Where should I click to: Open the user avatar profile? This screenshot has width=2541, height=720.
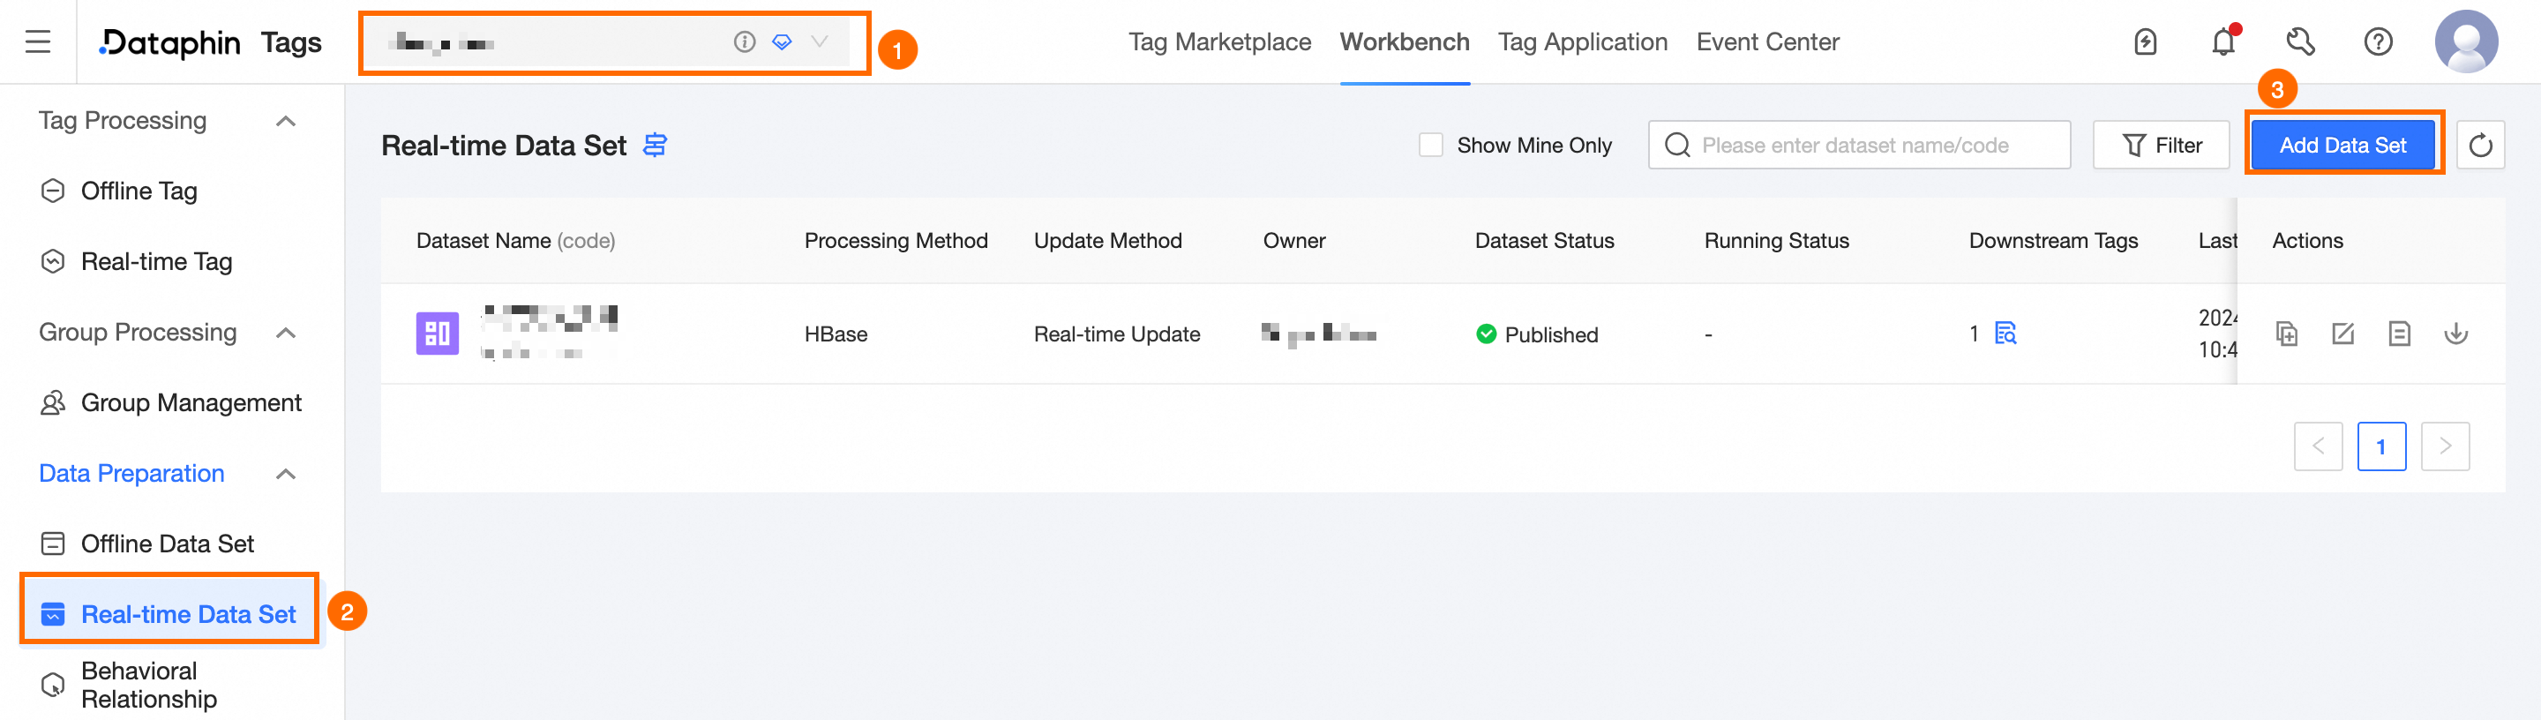pyautogui.click(x=2466, y=42)
